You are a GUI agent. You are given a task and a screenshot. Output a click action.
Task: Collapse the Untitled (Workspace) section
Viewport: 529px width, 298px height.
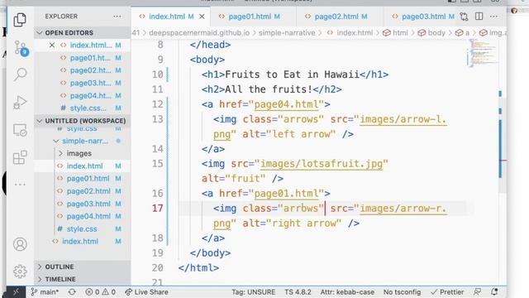pos(83,121)
